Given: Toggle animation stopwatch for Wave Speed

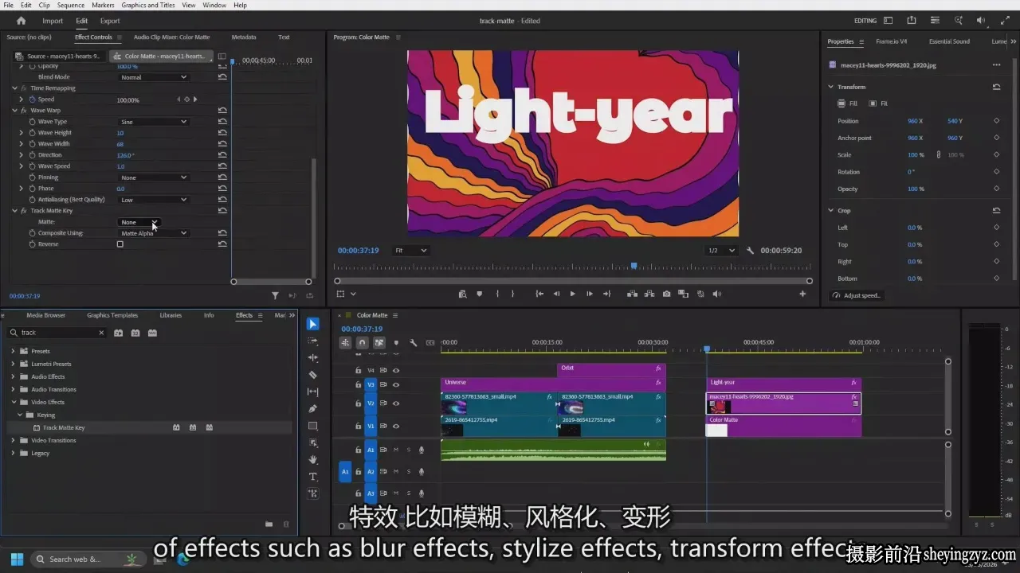Looking at the screenshot, I should [33, 166].
